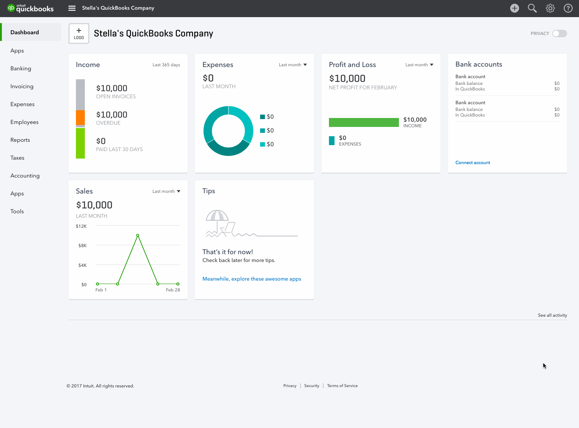Click the $10,000 Sales last month total
The height and width of the screenshot is (428, 579).
click(94, 205)
